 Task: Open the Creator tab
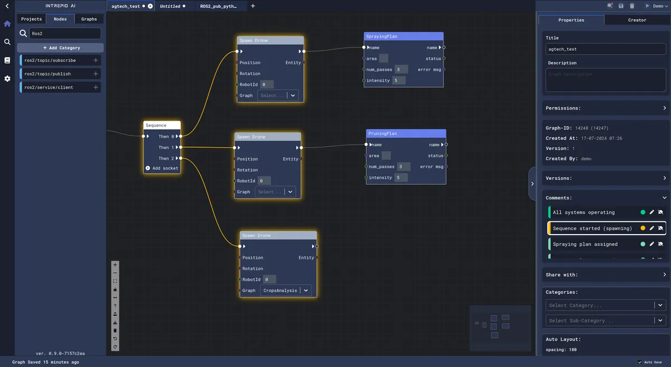coord(637,20)
